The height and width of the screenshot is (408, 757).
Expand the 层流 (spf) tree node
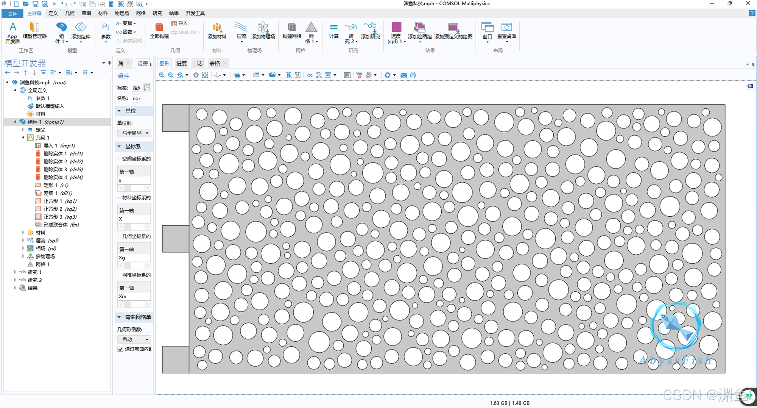23,240
